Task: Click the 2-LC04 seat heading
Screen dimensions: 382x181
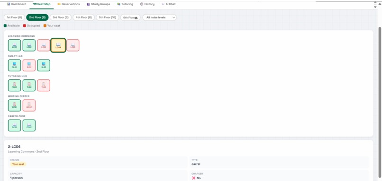Action: pos(14,147)
